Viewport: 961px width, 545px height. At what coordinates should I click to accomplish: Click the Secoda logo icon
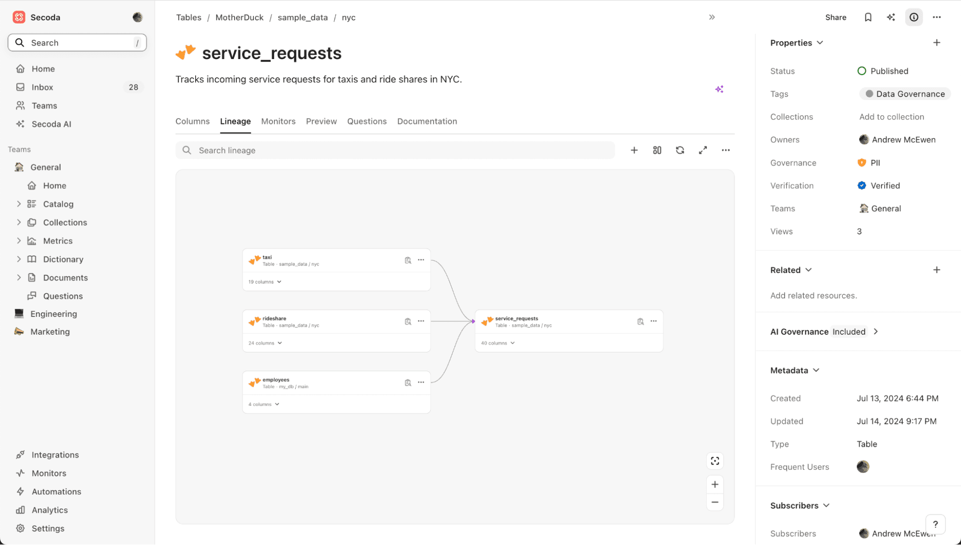coord(19,17)
